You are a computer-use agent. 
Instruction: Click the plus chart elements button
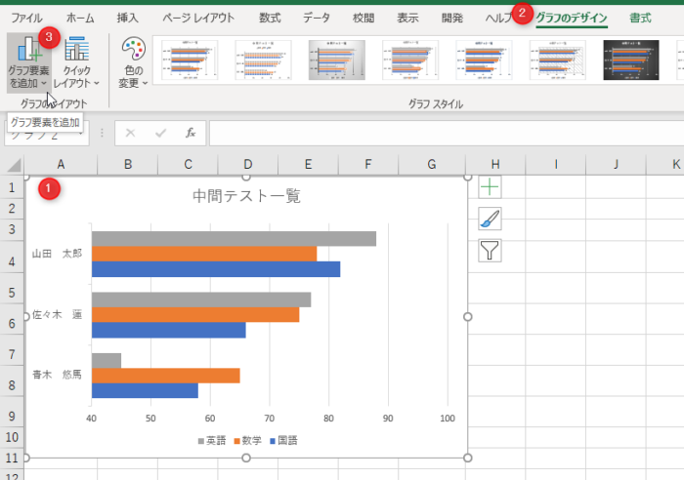[490, 188]
